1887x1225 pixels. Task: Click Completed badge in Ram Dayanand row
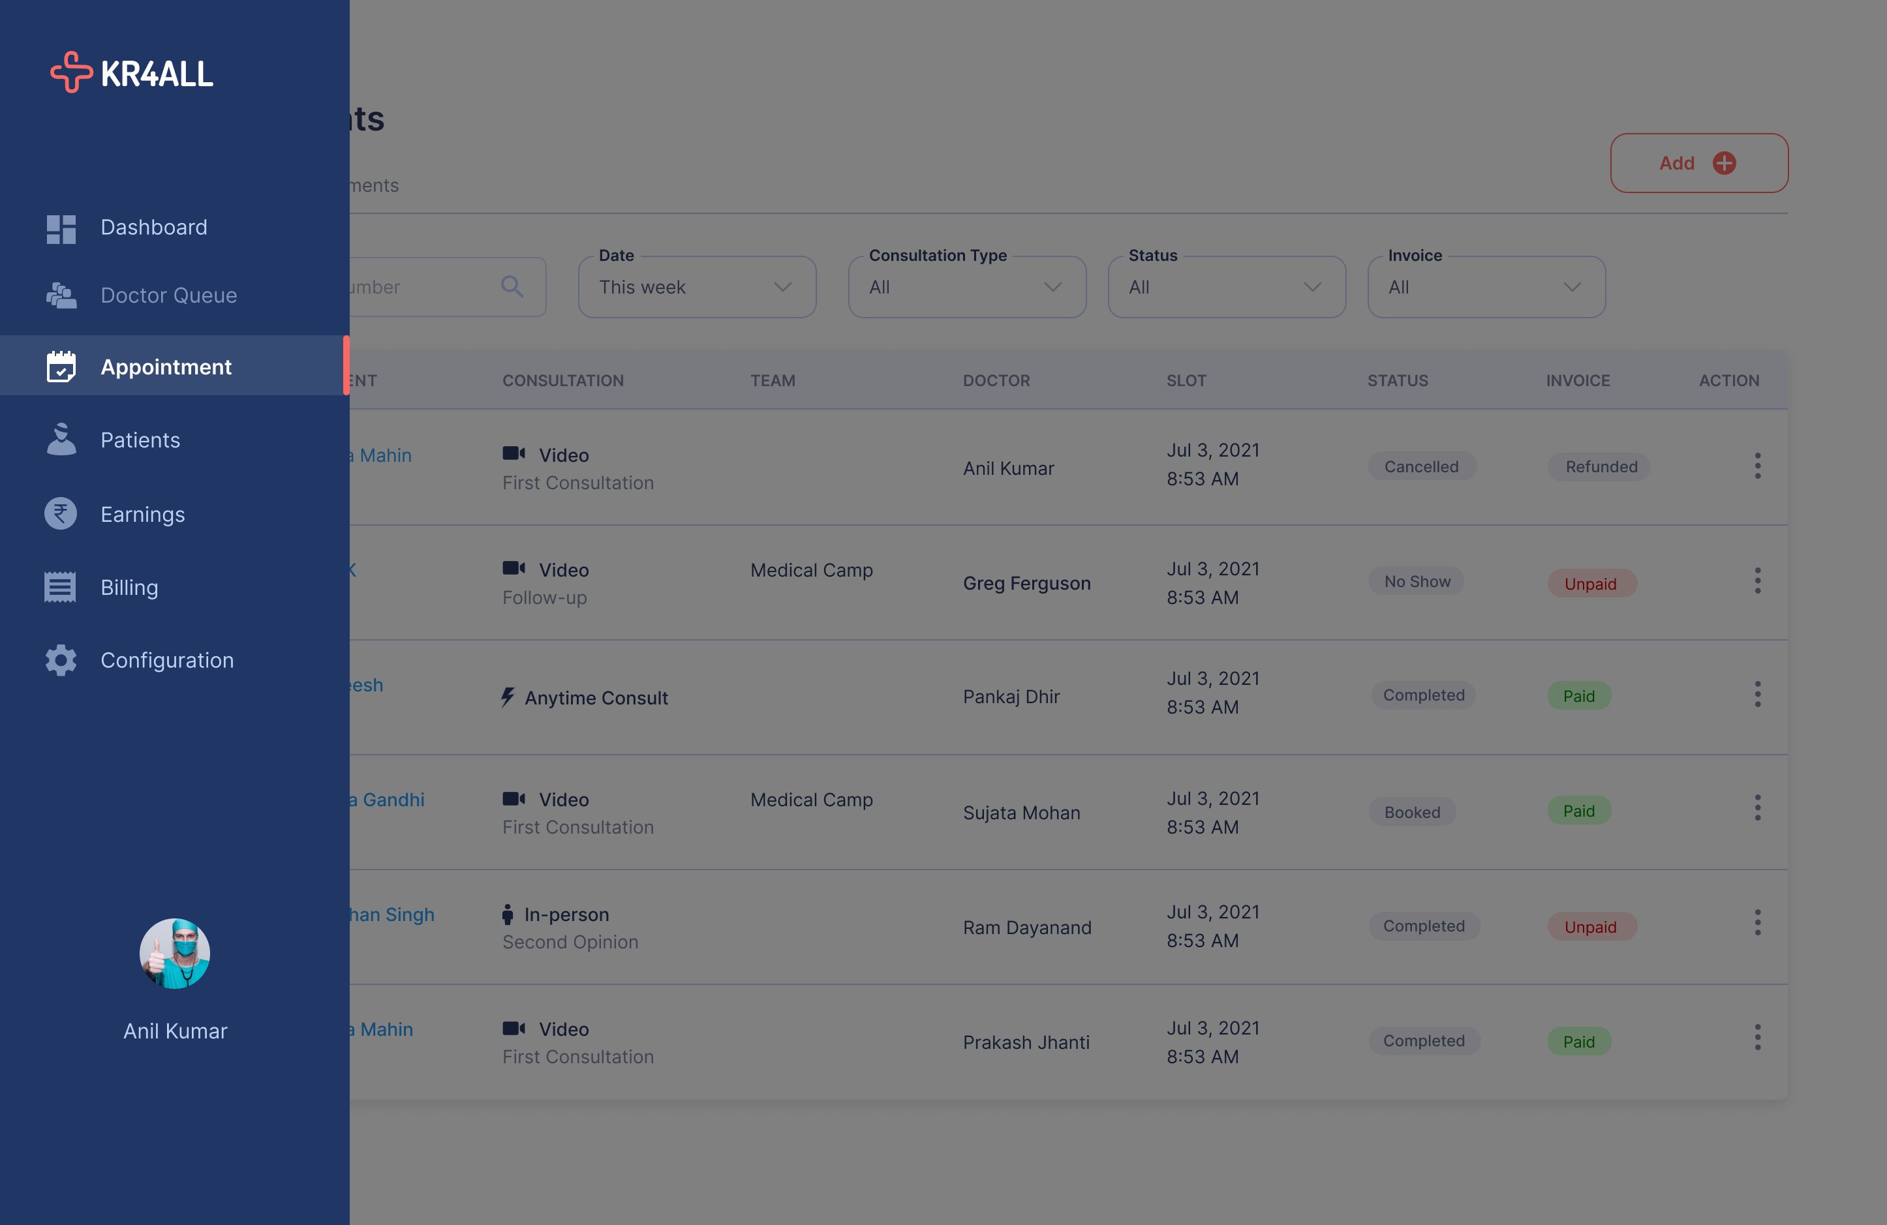point(1424,926)
